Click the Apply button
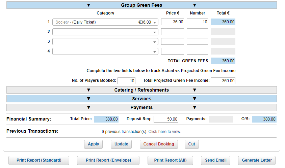The width and height of the screenshot is (285, 168). click(x=94, y=144)
